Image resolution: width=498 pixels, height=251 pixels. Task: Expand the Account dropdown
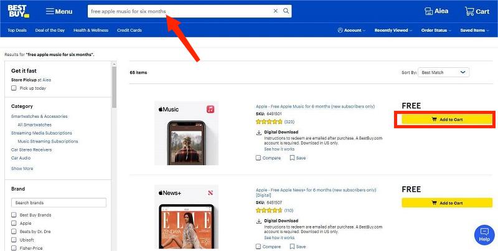click(x=351, y=30)
